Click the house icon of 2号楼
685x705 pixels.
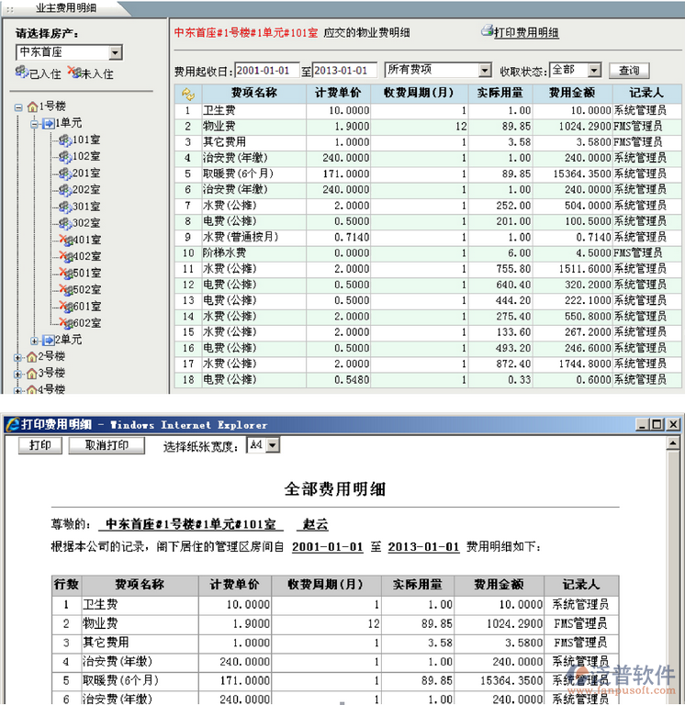pos(31,357)
